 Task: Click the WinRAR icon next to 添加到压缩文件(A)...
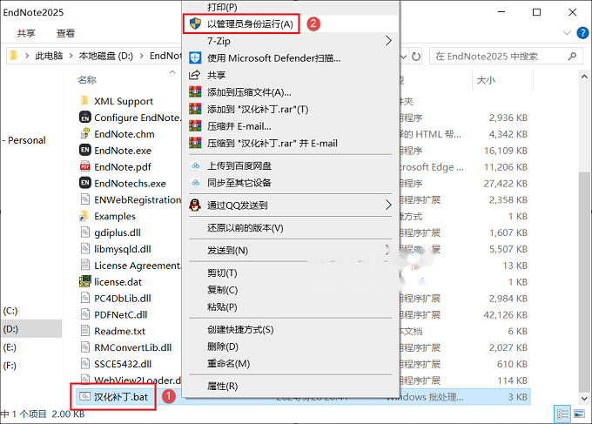[x=195, y=91]
